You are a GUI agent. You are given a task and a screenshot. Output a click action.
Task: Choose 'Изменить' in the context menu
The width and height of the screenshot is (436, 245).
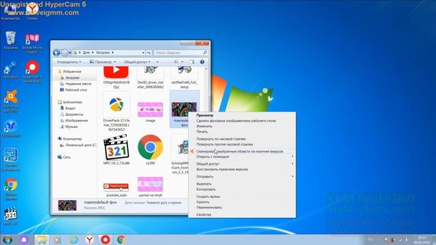click(x=204, y=127)
